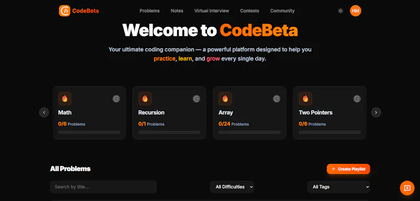The width and height of the screenshot is (420, 201).
Task: Toggle the light/dark theme sun icon
Action: (340, 10)
